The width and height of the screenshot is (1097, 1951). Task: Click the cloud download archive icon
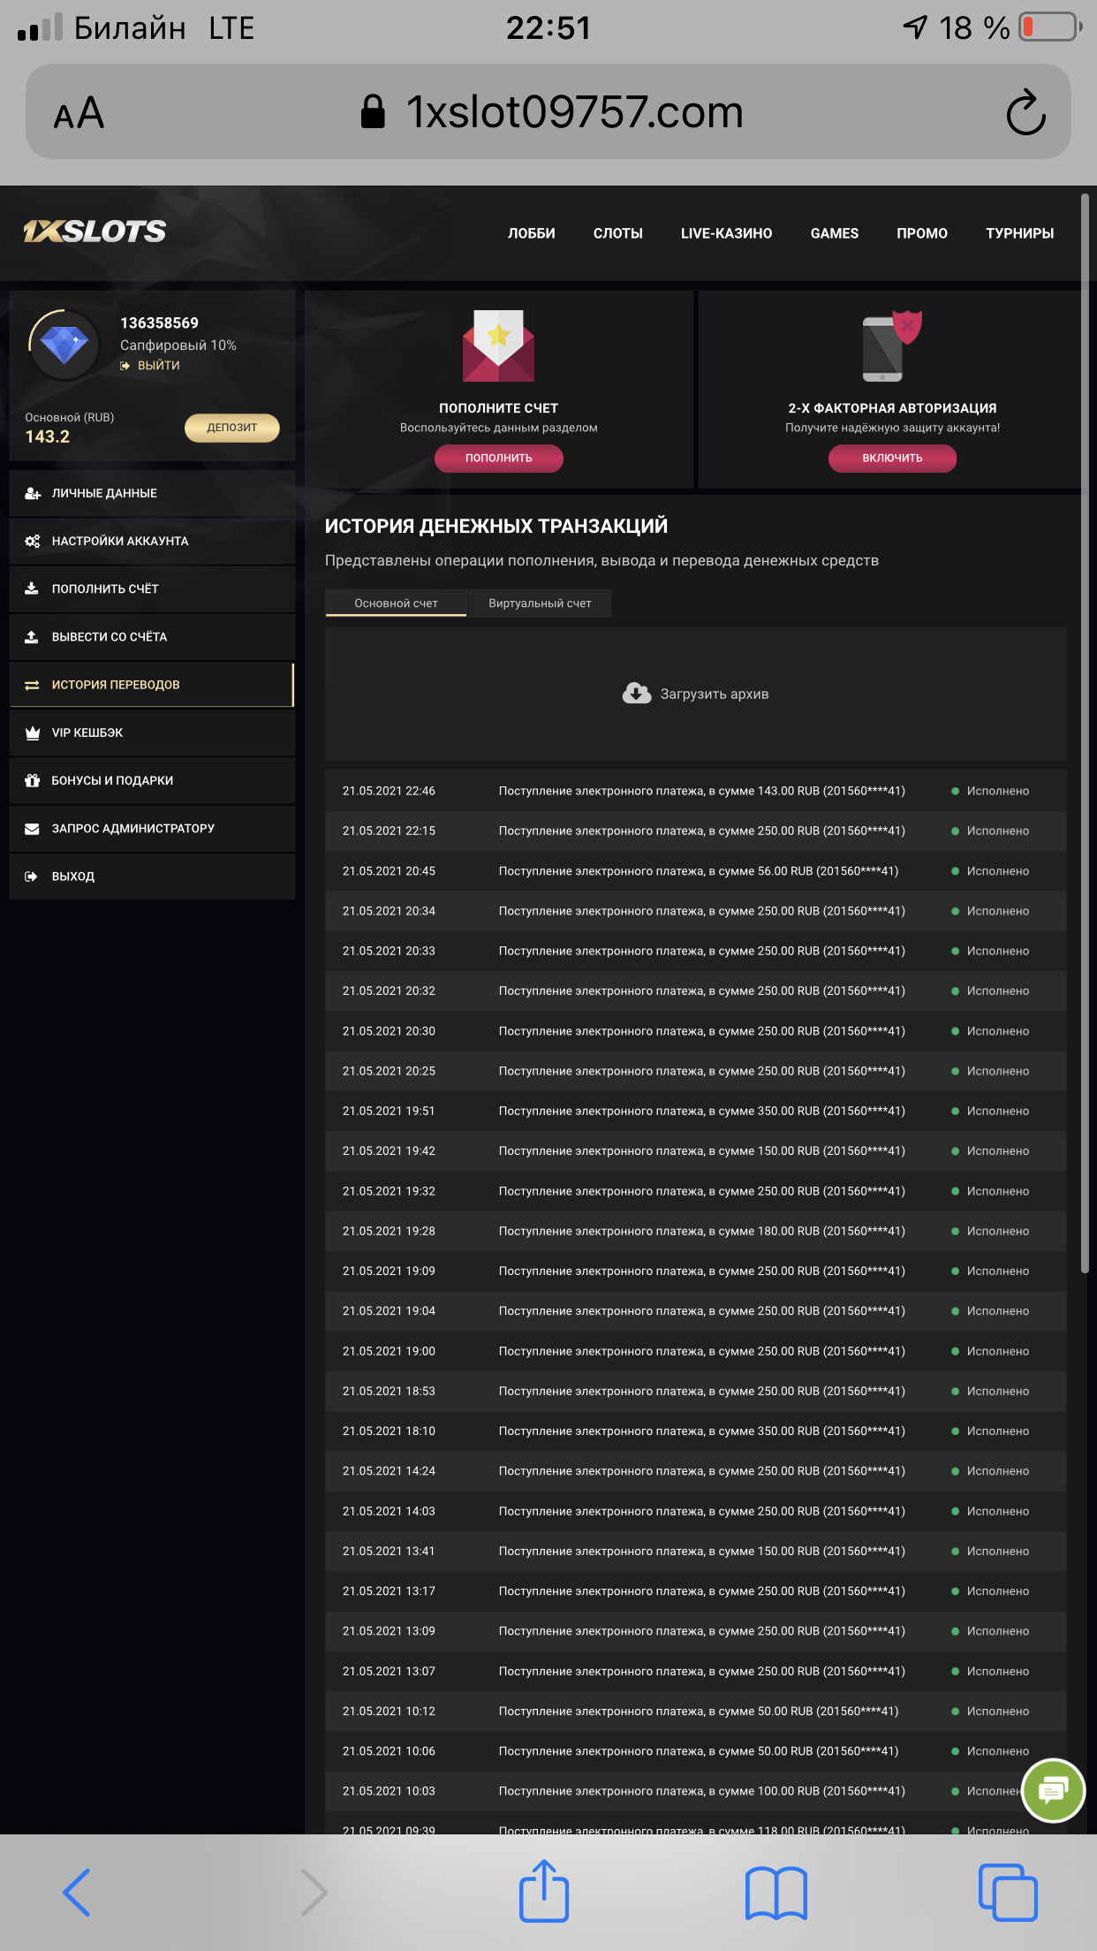[637, 694]
